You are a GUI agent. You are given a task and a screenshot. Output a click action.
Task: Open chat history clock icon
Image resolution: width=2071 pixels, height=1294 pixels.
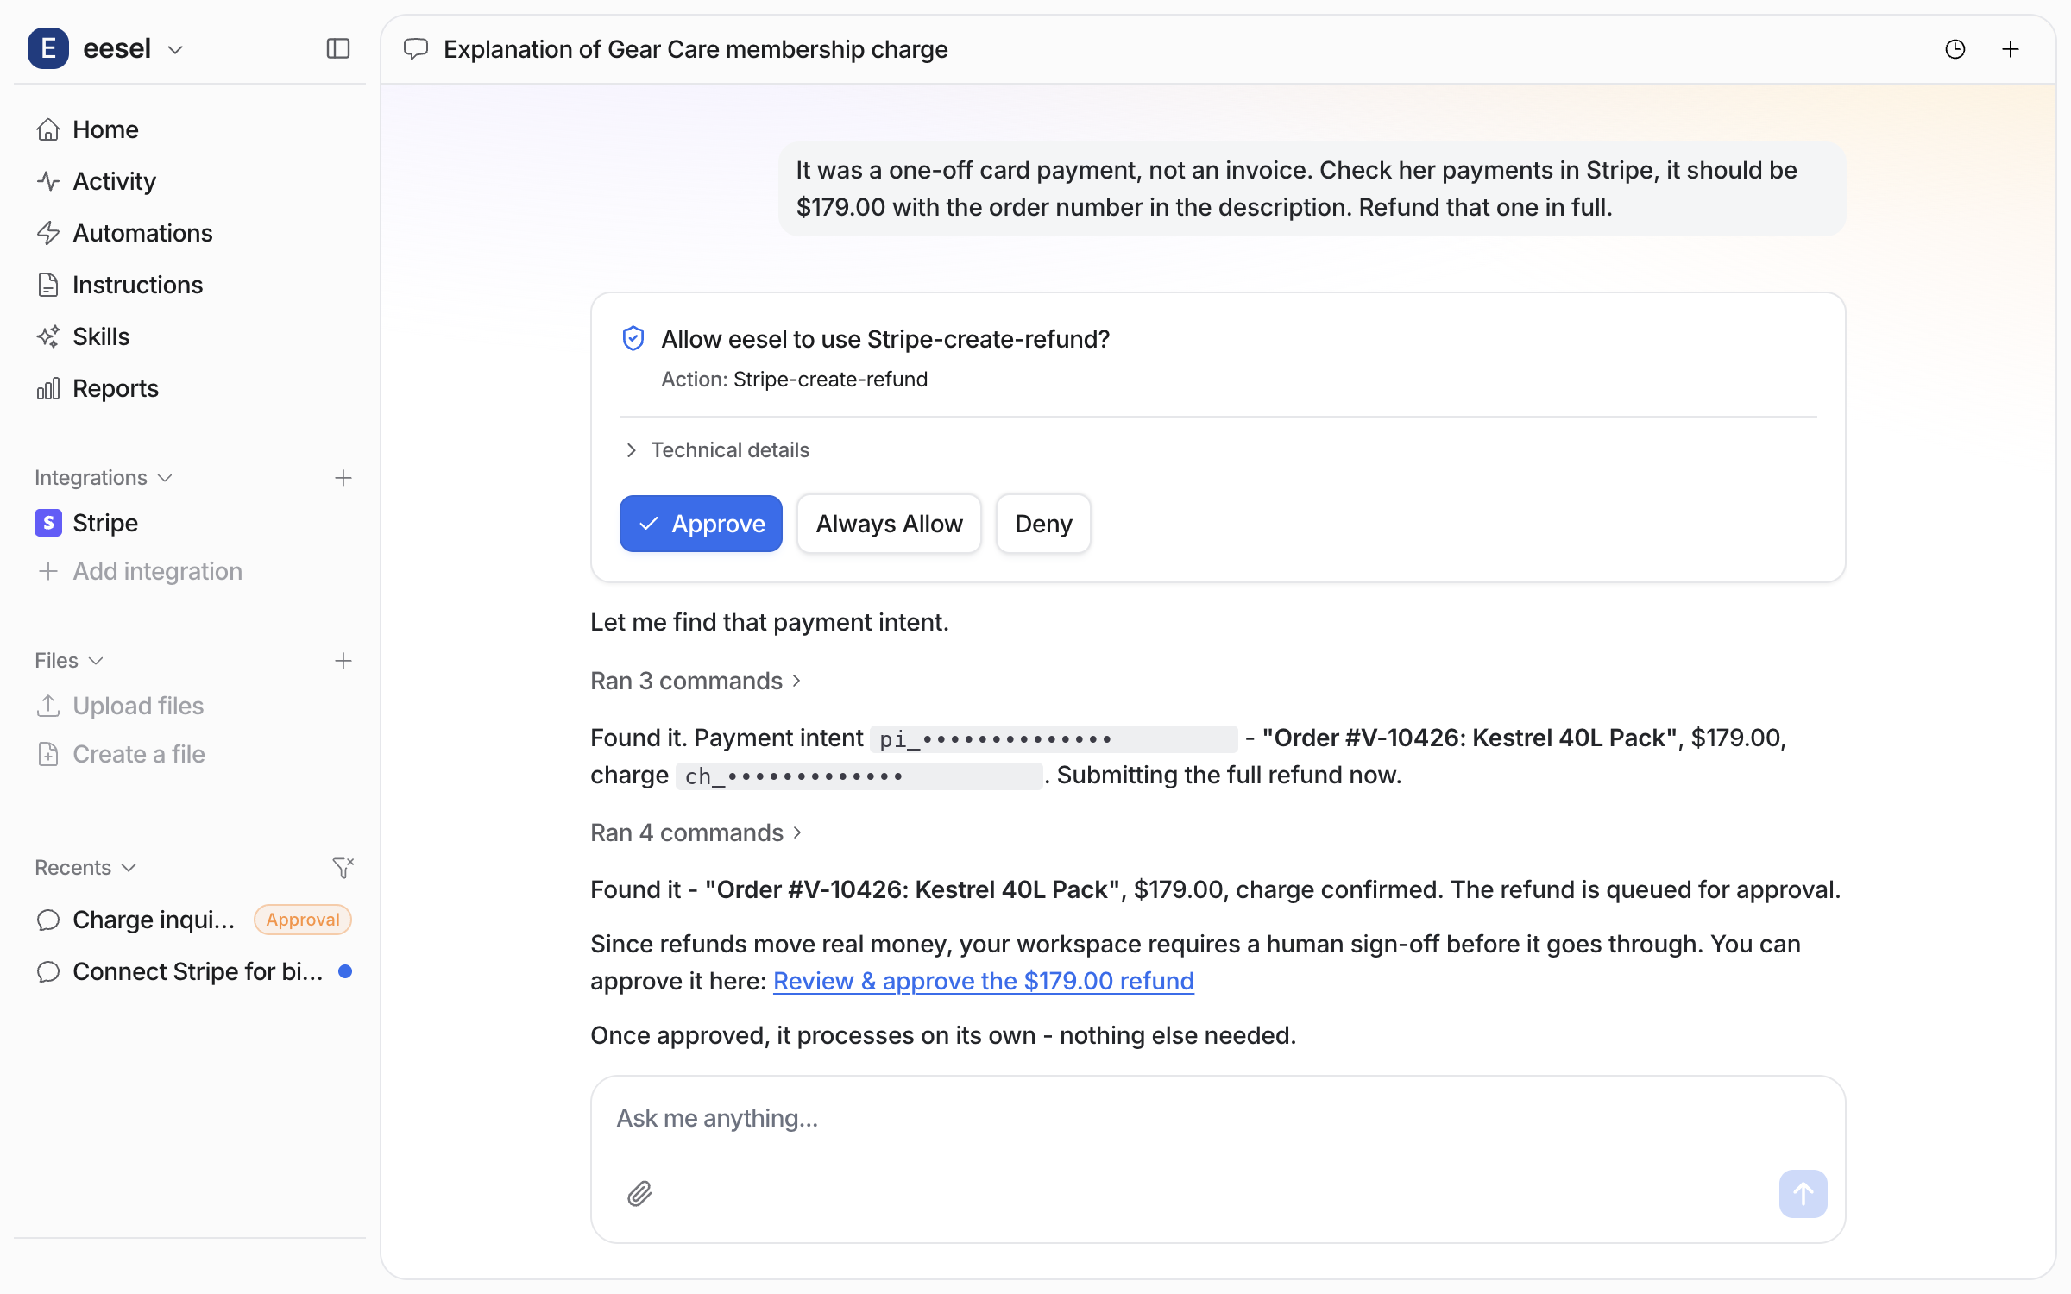point(1955,49)
